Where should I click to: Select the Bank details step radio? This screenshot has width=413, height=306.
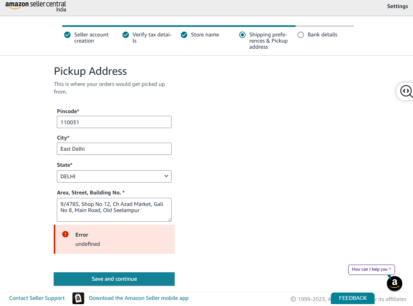(301, 35)
